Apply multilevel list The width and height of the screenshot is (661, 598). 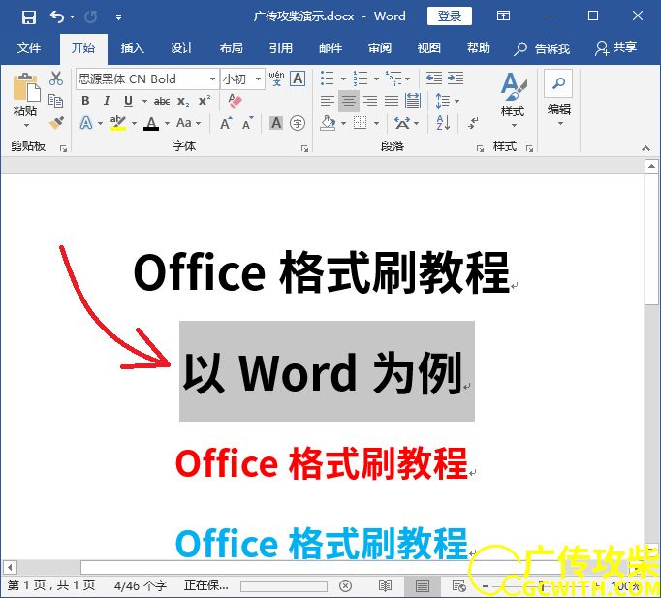click(394, 79)
